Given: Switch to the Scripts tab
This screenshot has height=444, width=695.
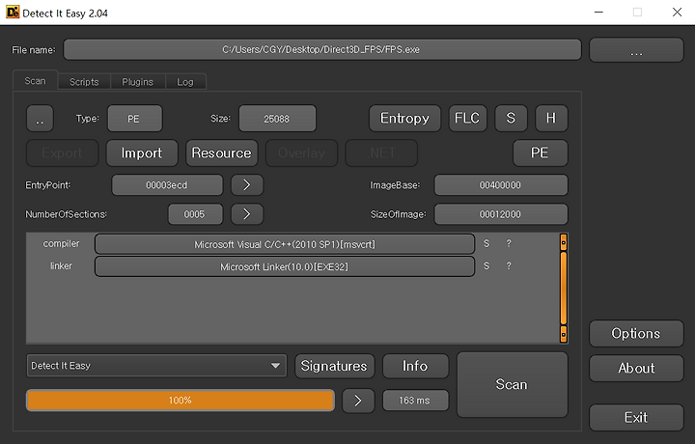Looking at the screenshot, I should click(x=84, y=82).
